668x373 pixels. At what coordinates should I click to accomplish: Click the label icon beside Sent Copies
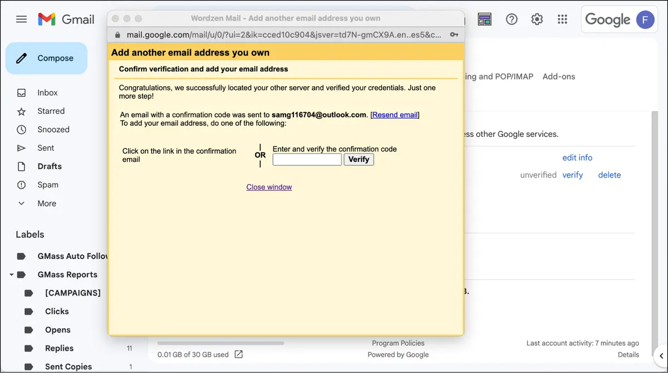tap(29, 367)
